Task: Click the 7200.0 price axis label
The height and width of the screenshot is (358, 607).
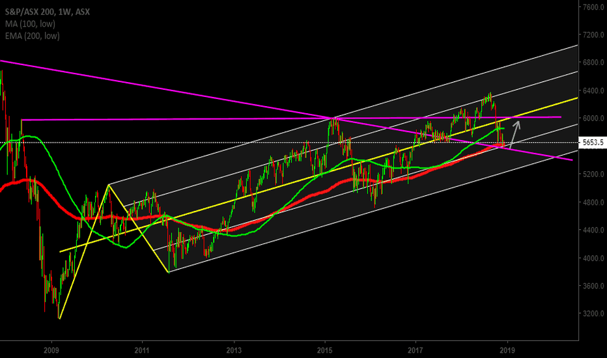Action: [x=593, y=35]
